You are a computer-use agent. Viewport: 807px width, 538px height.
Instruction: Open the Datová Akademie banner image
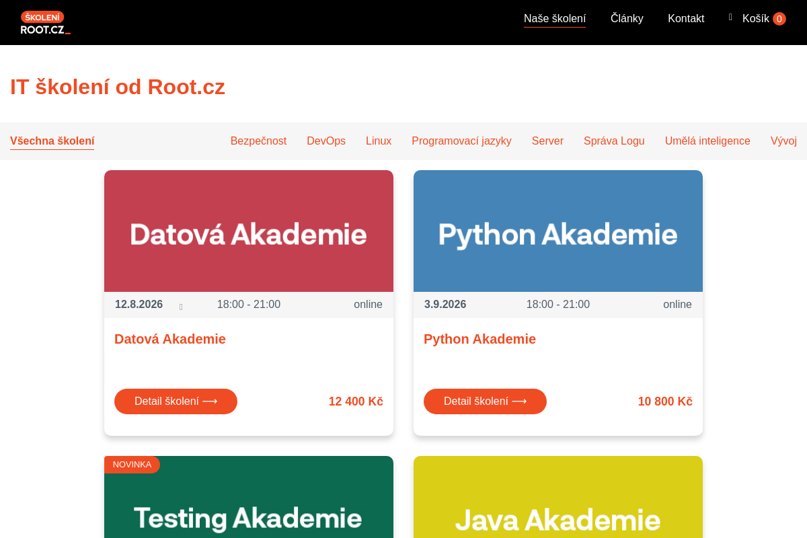pos(249,231)
